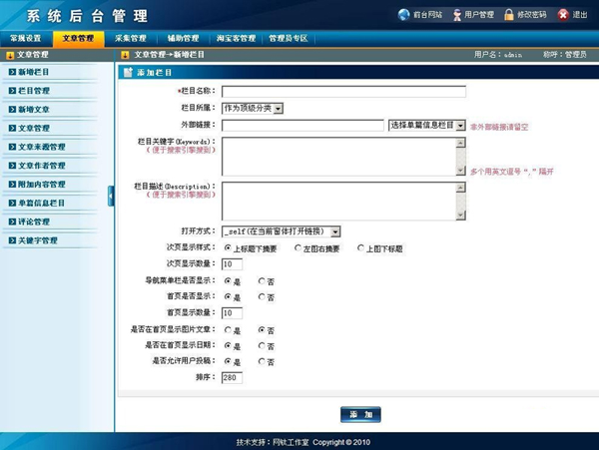Click the 前台网站 globe icon
599x450 pixels.
click(403, 15)
